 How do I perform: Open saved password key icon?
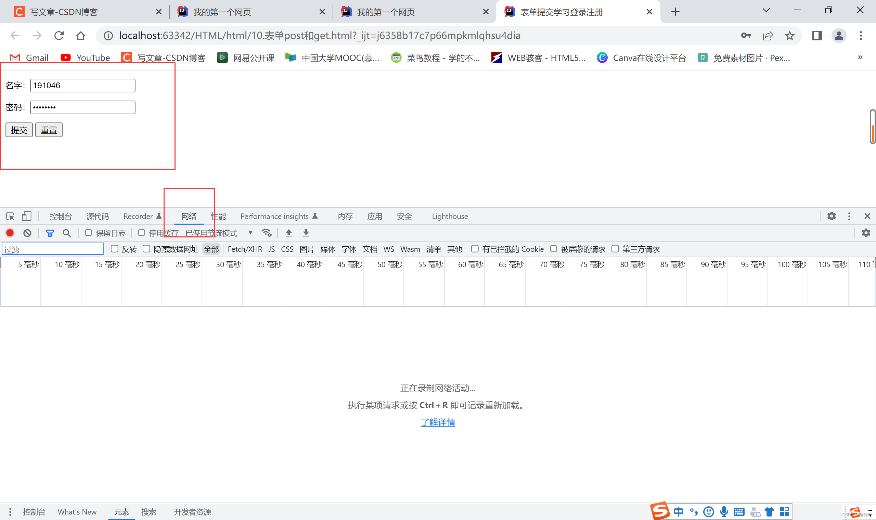click(746, 35)
